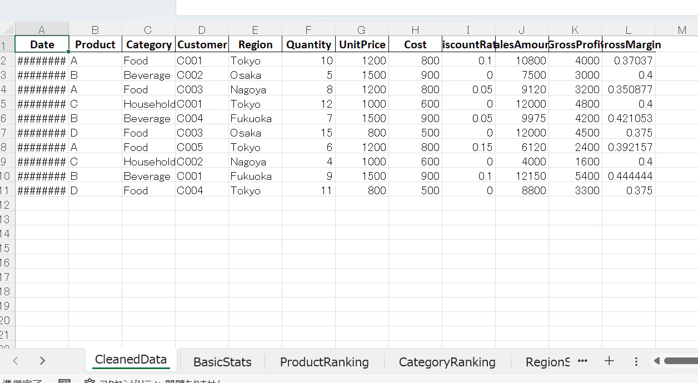
Task: Select the Cost header cell
Action: (x=415, y=44)
